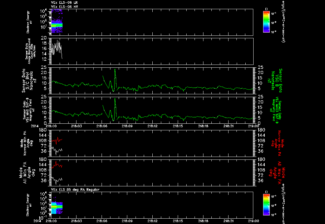Click 219:00 on the MAG SAF-B panel time axis
The height and width of the screenshot is (224, 325).
[x=253, y=126]
